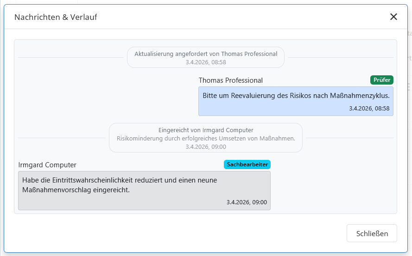Click the Schließen button
Screen dimensions: 412x256
pos(372,233)
